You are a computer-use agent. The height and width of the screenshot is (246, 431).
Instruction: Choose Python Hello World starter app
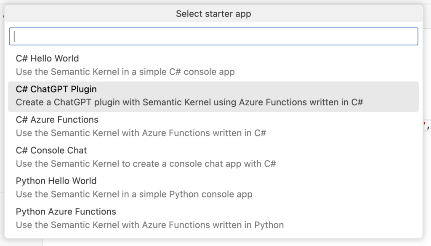(213, 187)
